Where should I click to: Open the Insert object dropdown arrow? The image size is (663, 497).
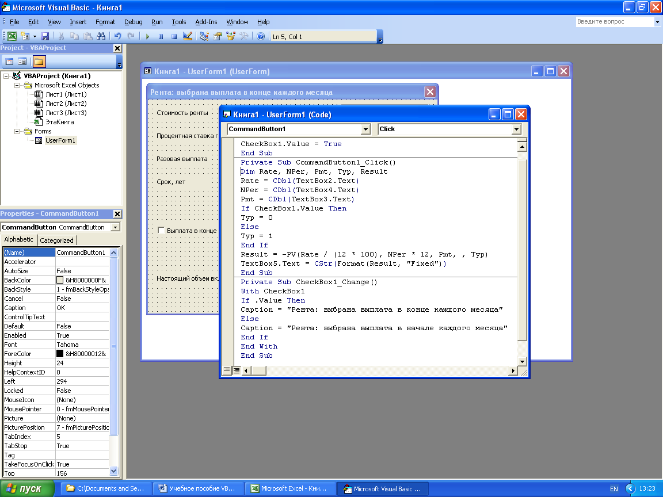35,36
